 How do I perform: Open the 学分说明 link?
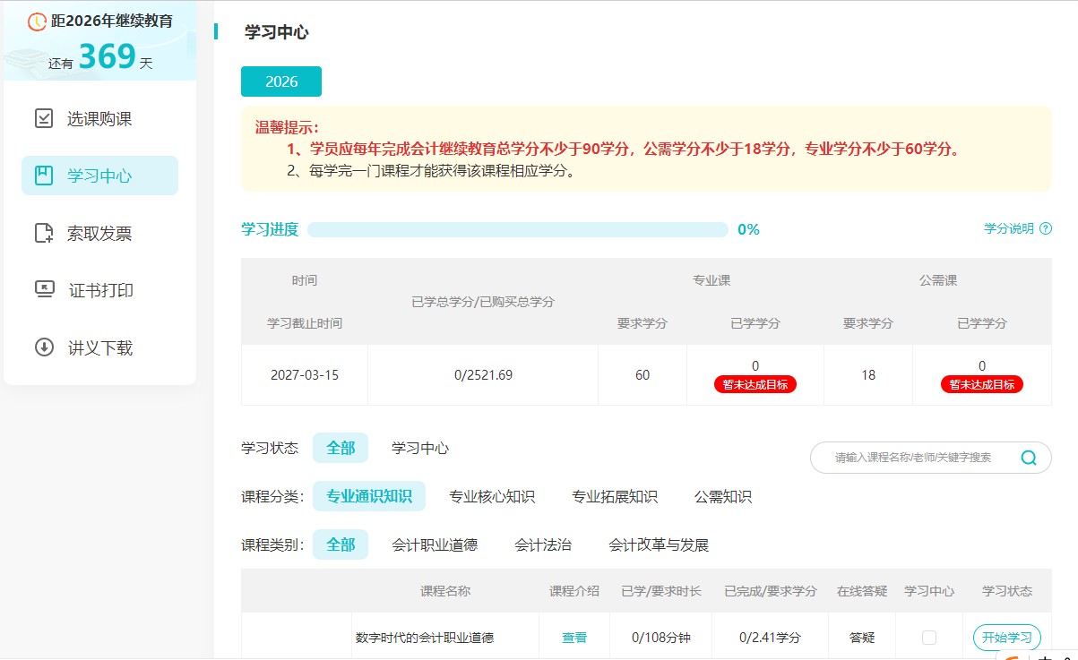[1009, 229]
